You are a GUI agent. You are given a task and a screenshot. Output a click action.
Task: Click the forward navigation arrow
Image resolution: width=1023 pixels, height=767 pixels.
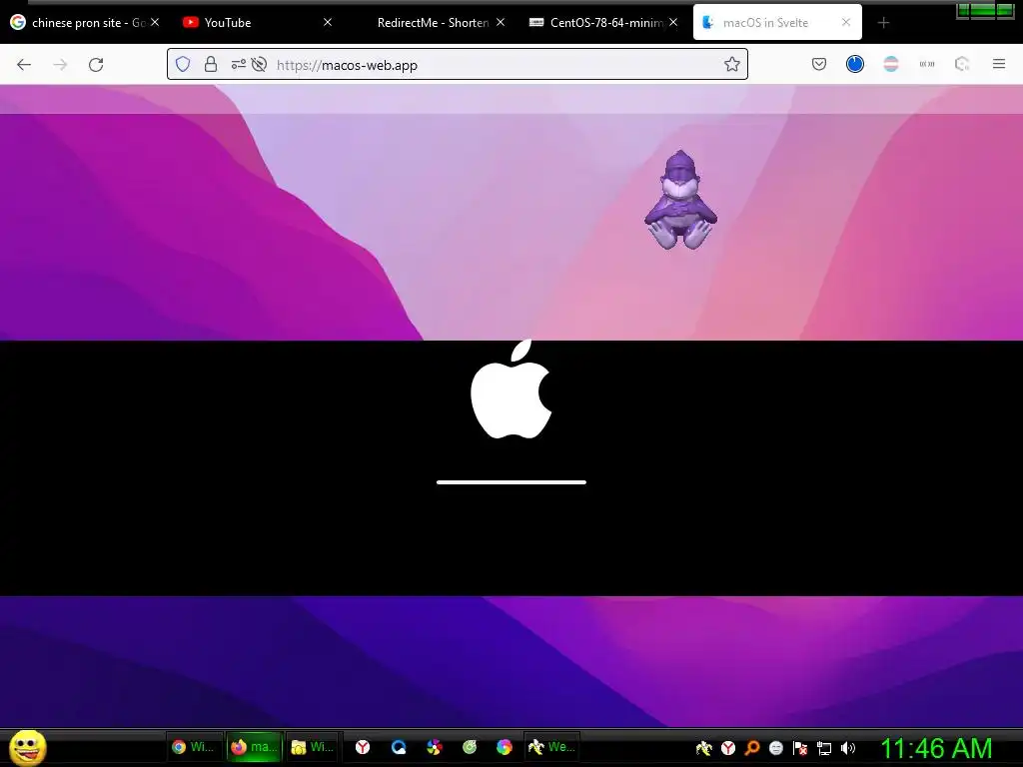[60, 65]
